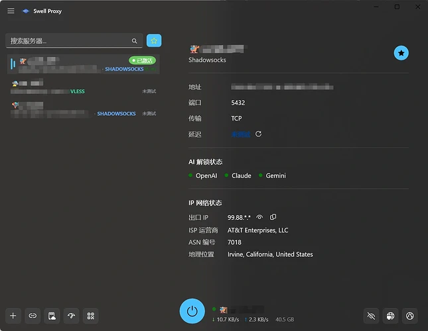Refresh the latency test
This screenshot has width=428, height=331.
pyautogui.click(x=258, y=134)
